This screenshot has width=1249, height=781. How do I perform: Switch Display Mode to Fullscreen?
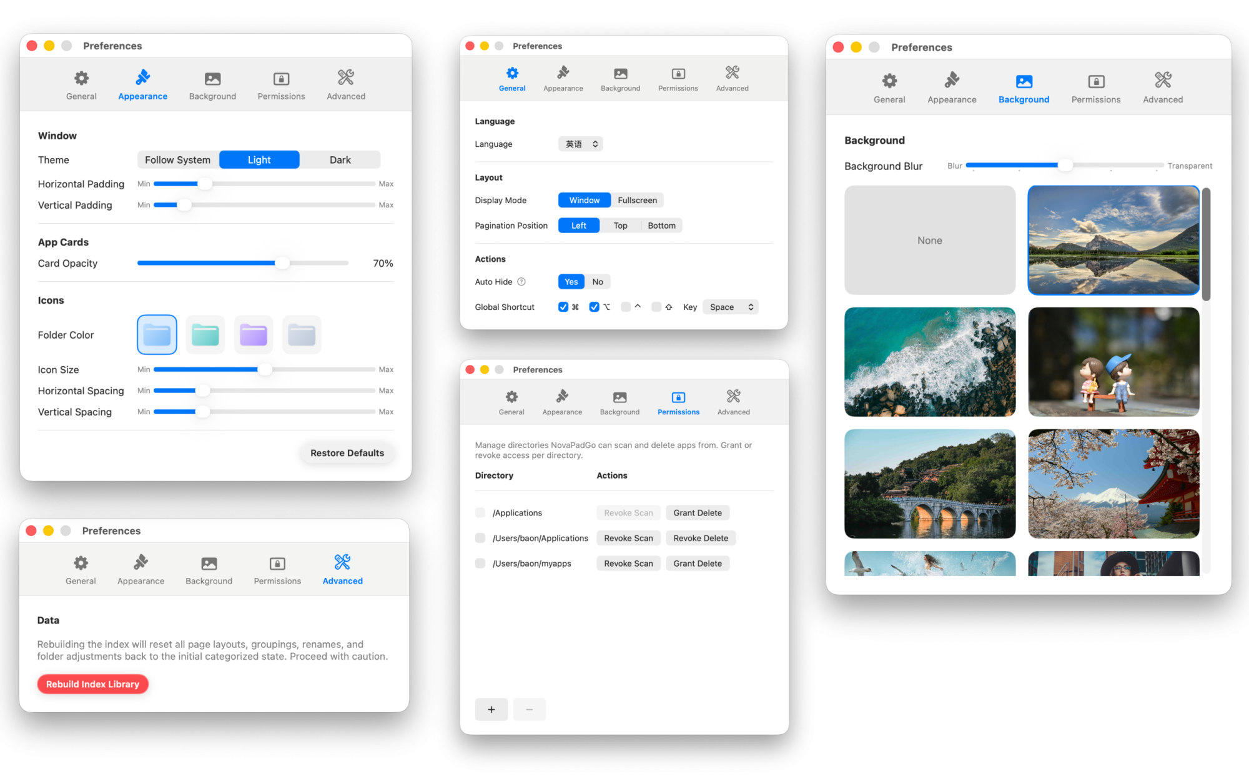tap(637, 200)
